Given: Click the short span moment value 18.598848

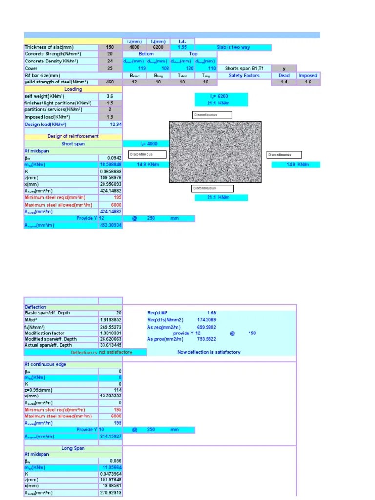Looking at the screenshot, I should coord(110,165).
